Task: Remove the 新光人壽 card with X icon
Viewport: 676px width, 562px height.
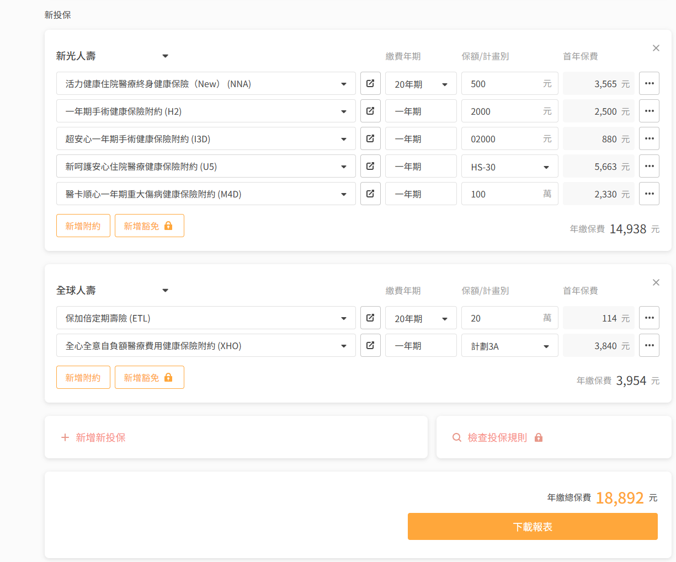Action: (x=656, y=49)
